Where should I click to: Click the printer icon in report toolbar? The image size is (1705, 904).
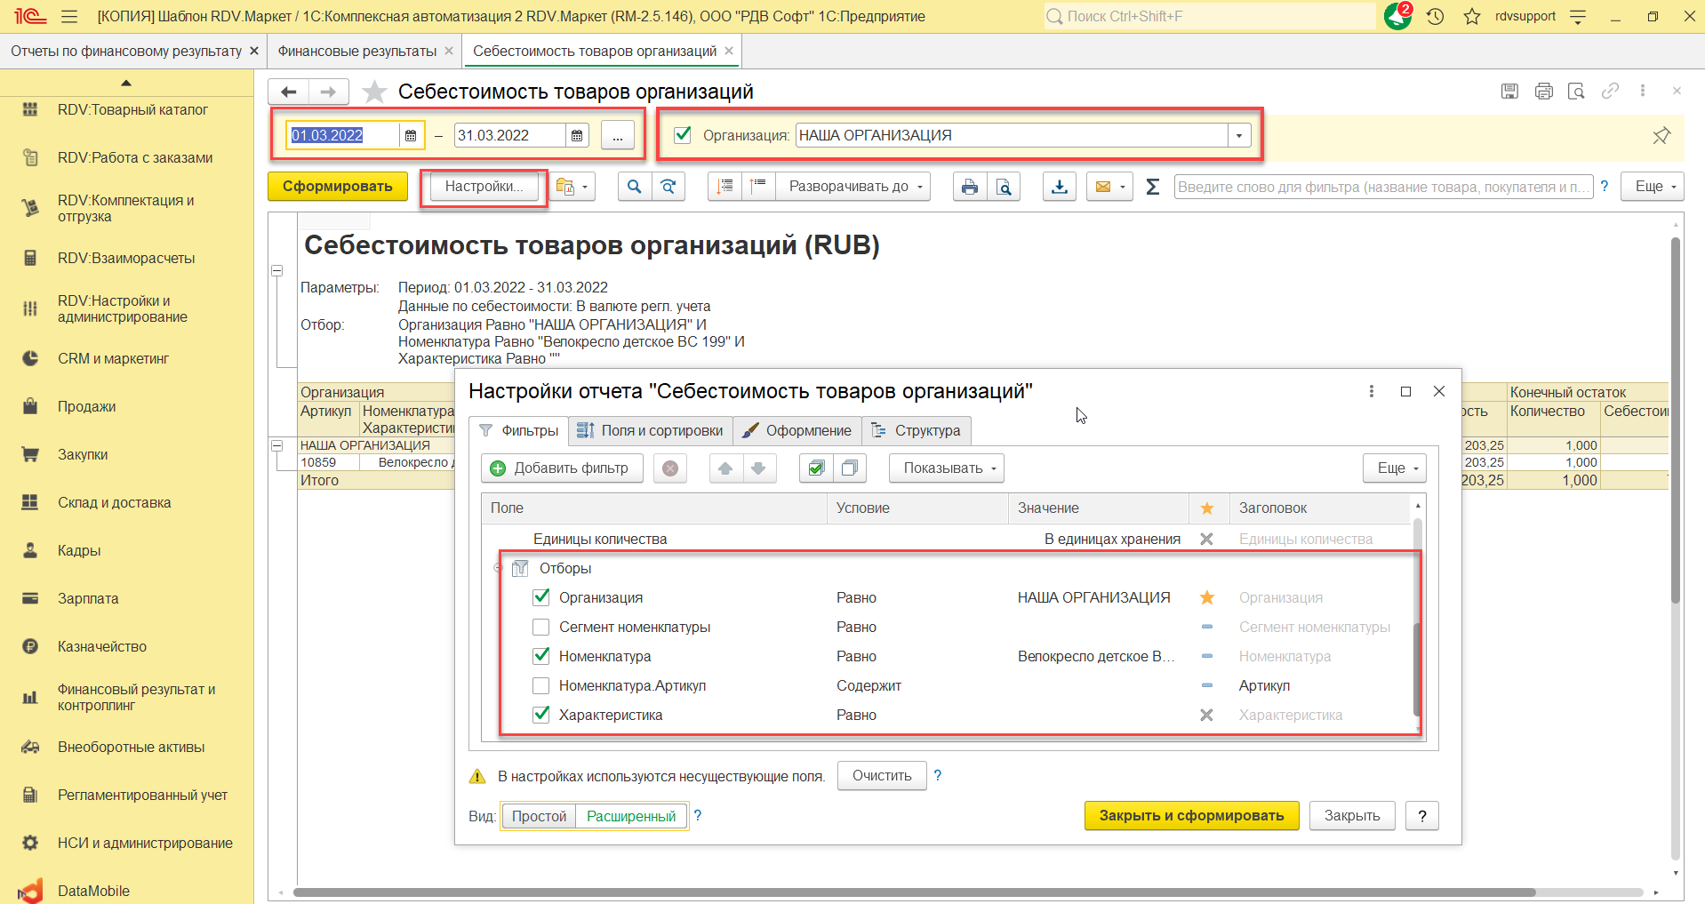(x=969, y=187)
